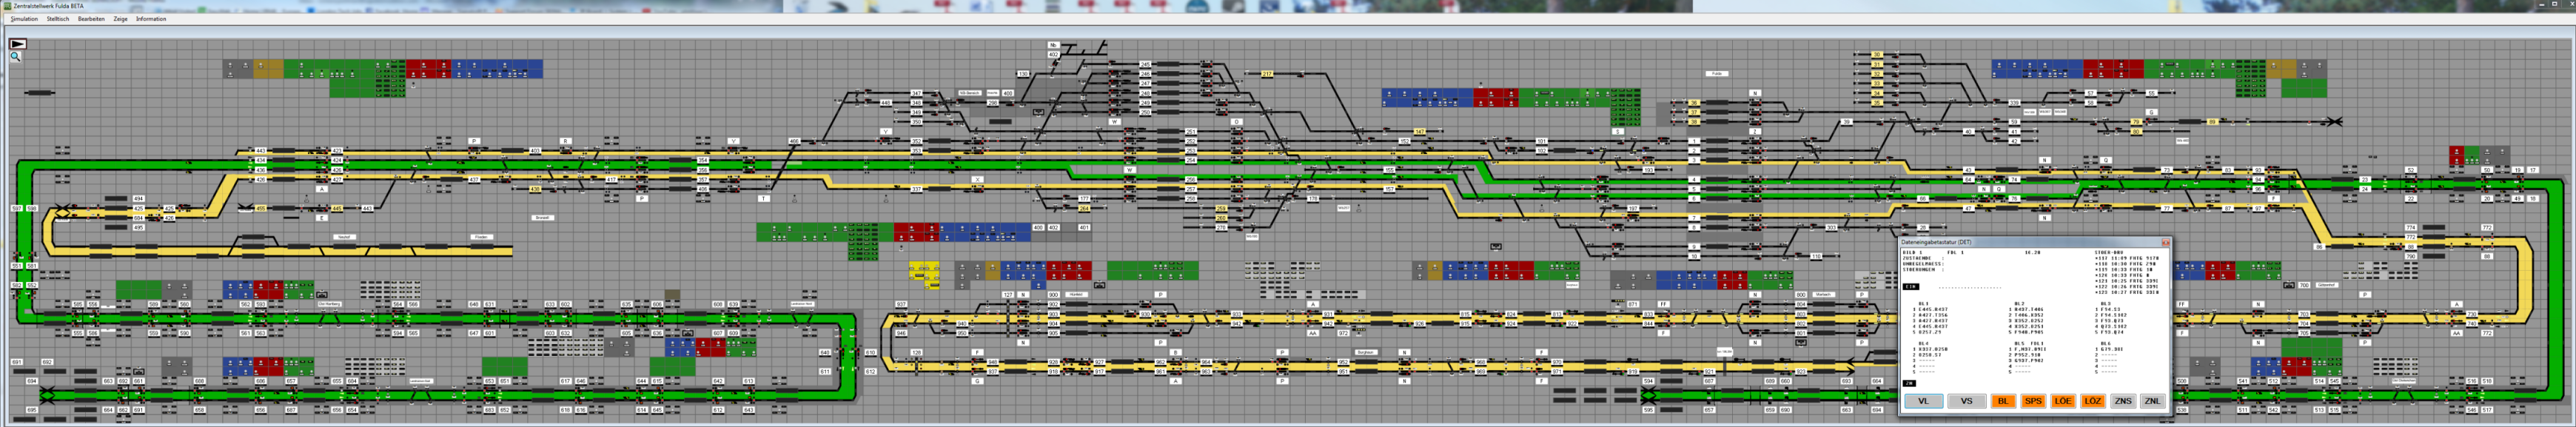2576x427 pixels.
Task: Open the Bearbeiten menu
Action: [91, 19]
